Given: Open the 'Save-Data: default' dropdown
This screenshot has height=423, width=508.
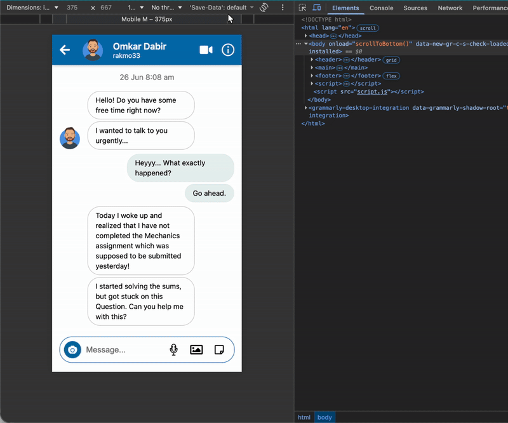Looking at the screenshot, I should (218, 8).
